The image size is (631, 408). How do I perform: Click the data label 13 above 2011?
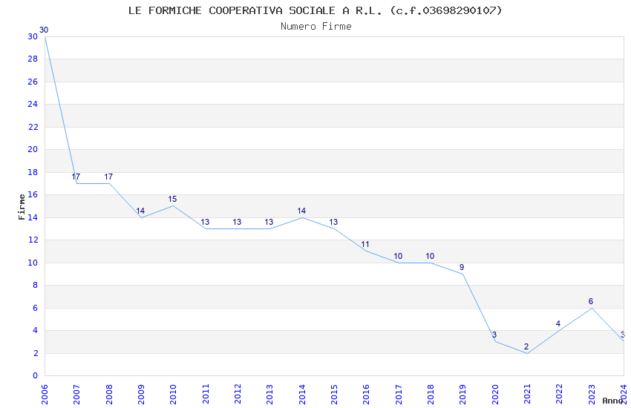click(205, 222)
